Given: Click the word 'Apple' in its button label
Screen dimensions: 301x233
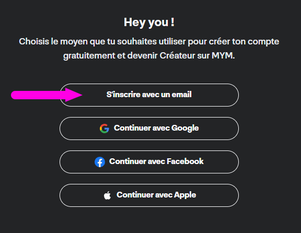Looking at the screenshot, I should (185, 195).
